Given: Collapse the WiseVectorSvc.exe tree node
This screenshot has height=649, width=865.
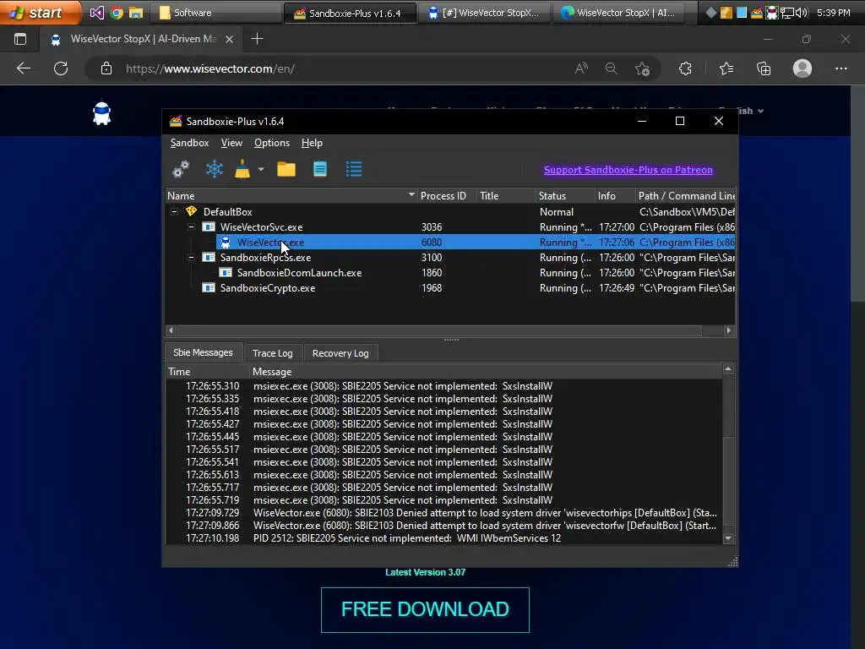Looking at the screenshot, I should (192, 226).
